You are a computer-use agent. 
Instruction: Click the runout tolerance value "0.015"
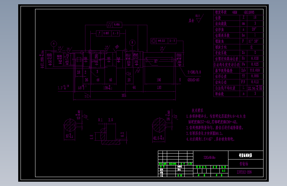coord(106,33)
